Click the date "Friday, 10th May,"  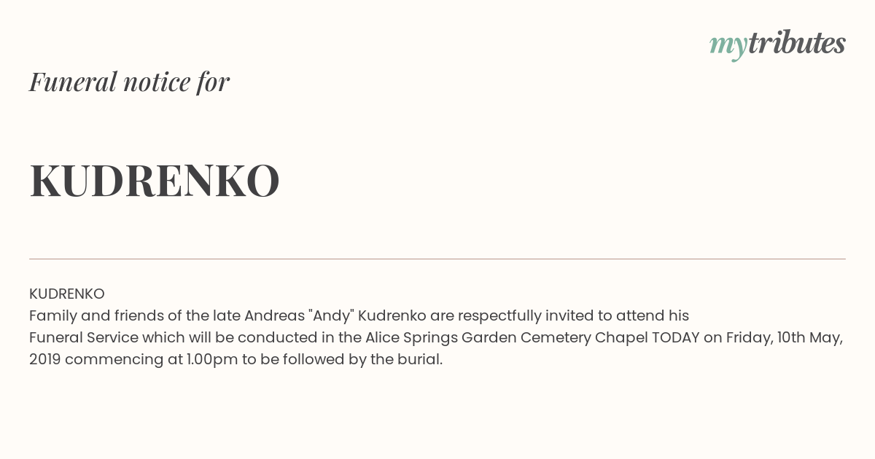(785, 337)
